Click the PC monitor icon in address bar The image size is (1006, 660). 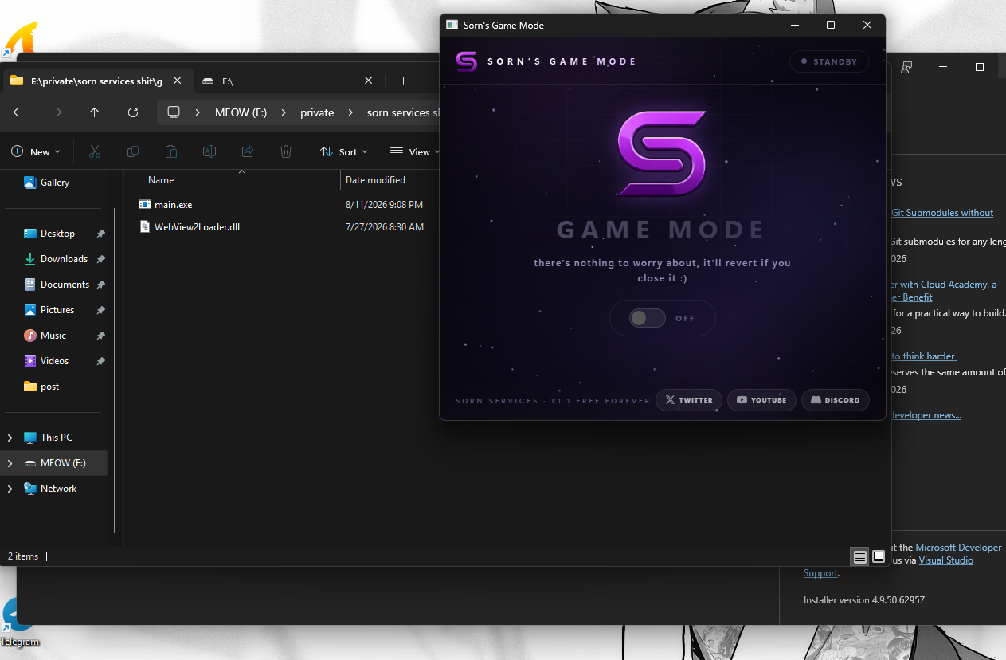[174, 112]
